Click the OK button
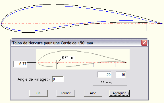 coord(38,93)
